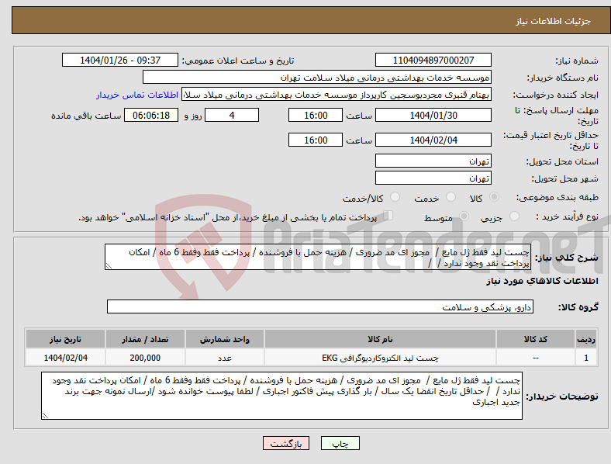Click the تعداد / مقدار column header

click(x=145, y=339)
